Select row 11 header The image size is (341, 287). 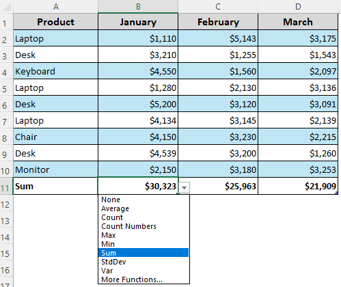pos(7,186)
